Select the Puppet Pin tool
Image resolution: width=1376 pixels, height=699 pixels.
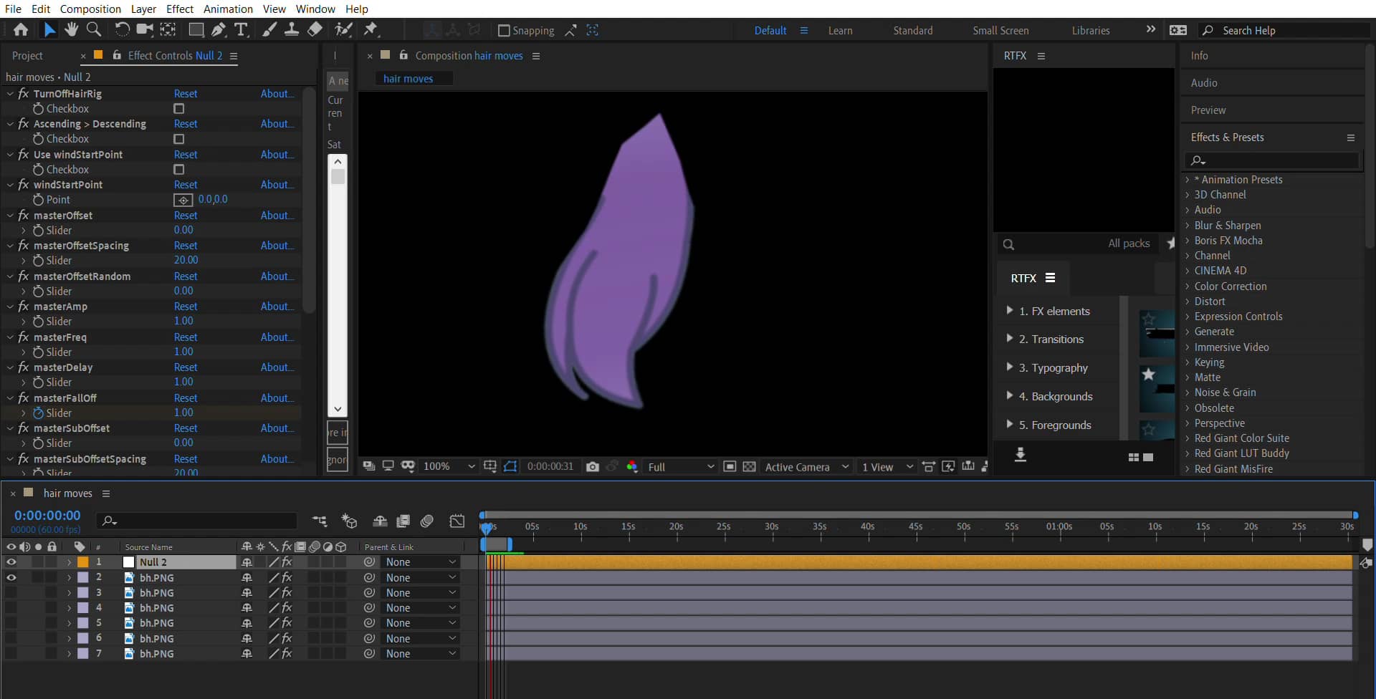(372, 29)
